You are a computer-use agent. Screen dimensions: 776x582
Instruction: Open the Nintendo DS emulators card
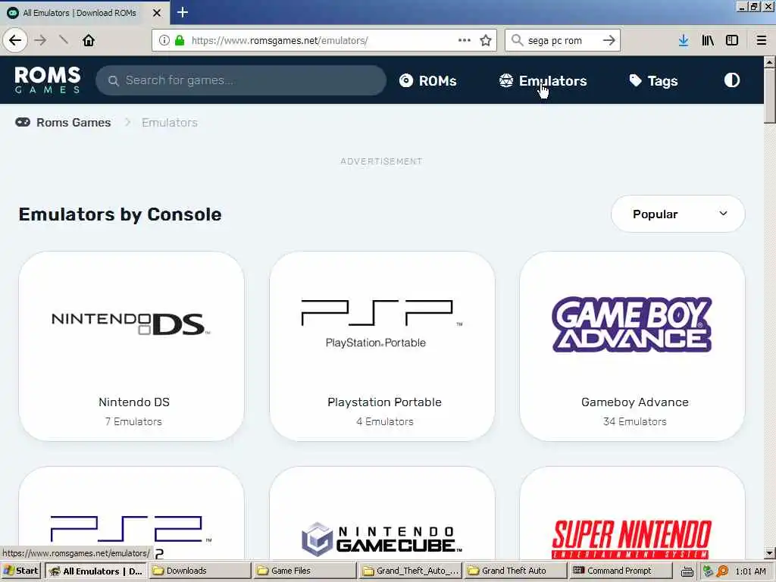pos(131,346)
